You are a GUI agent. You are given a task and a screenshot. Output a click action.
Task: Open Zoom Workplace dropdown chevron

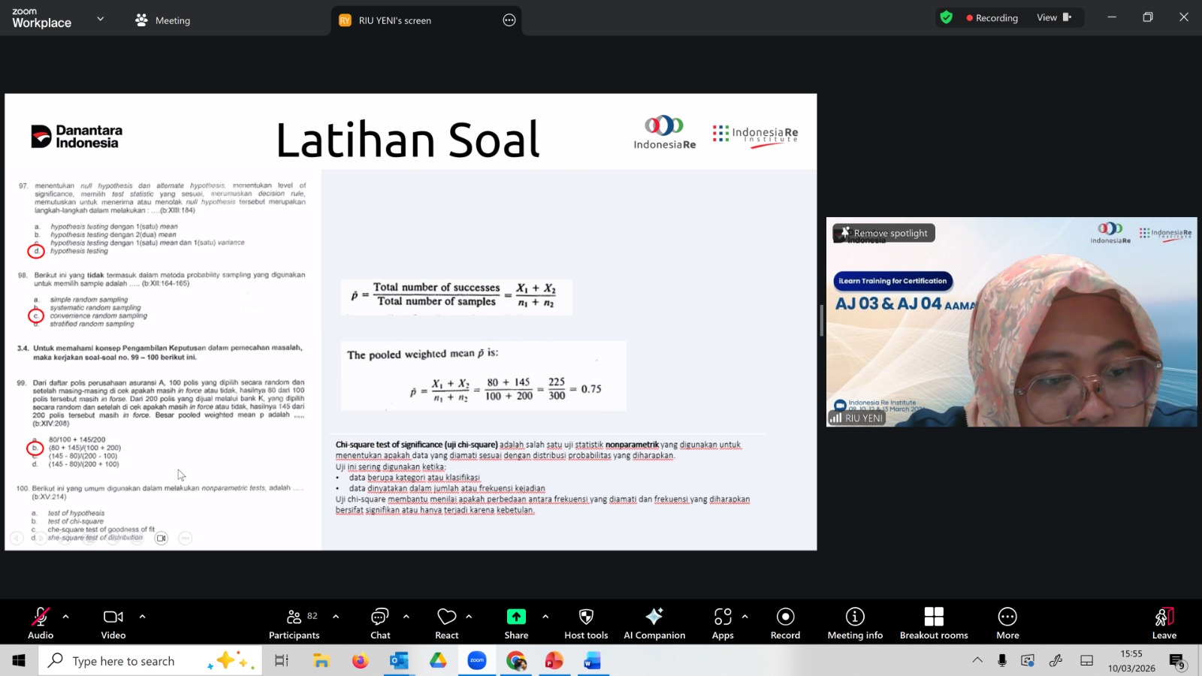pos(101,19)
